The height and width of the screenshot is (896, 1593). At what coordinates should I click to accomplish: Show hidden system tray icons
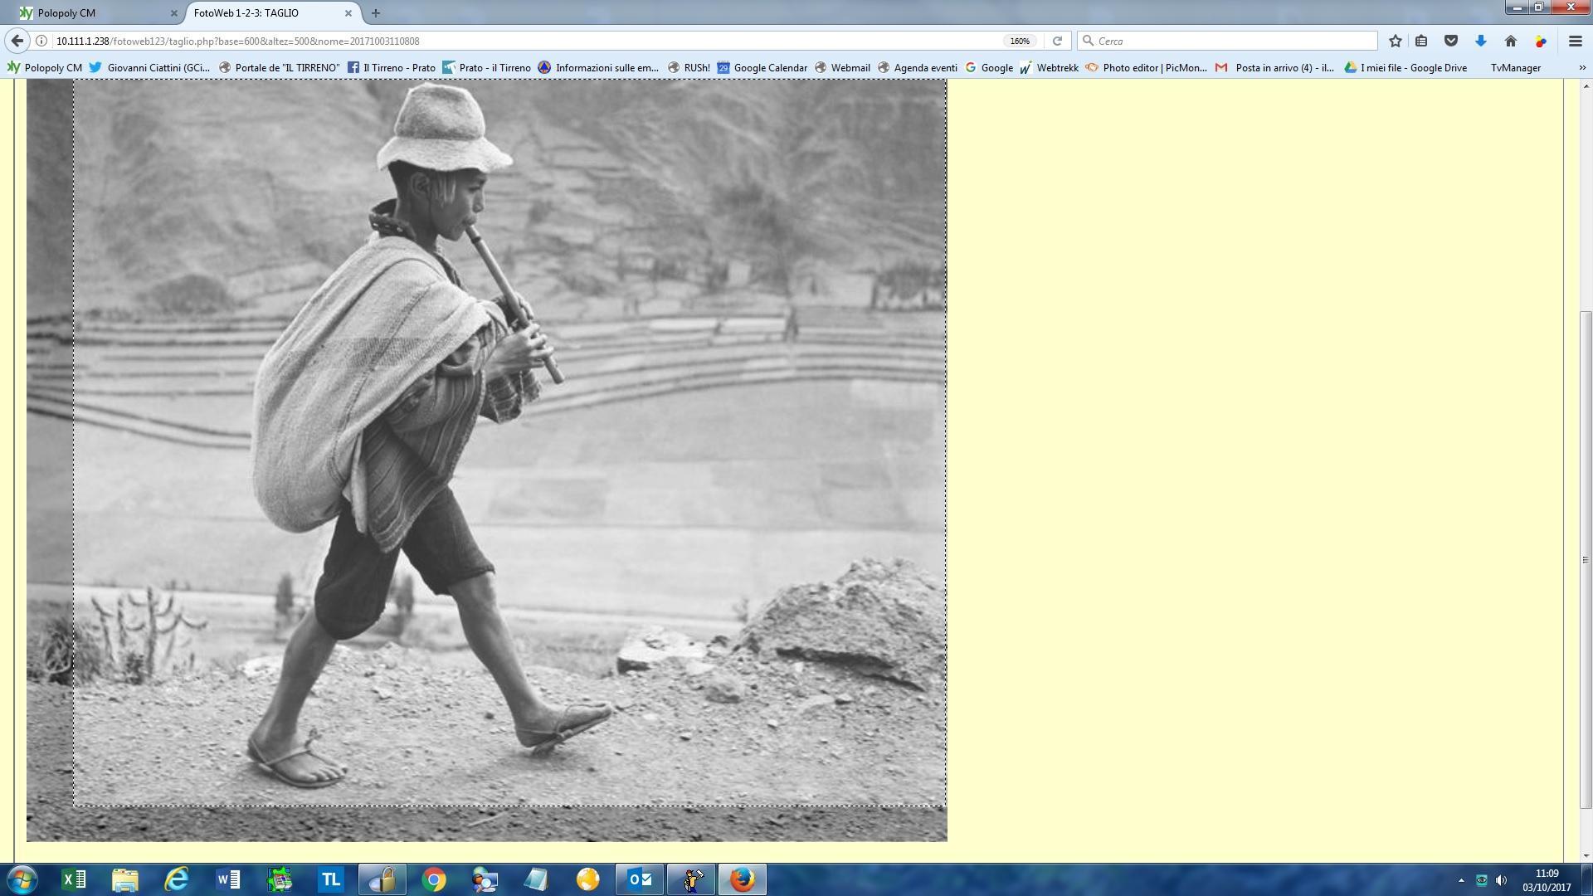click(1461, 880)
